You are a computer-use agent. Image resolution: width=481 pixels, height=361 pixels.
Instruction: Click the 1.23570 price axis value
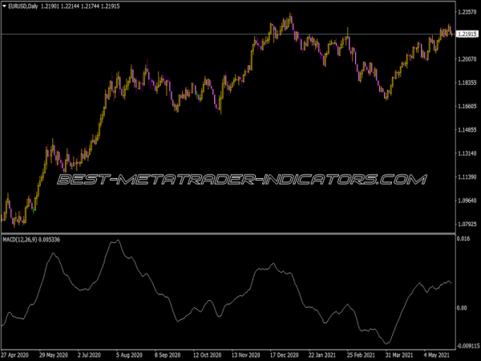click(467, 12)
